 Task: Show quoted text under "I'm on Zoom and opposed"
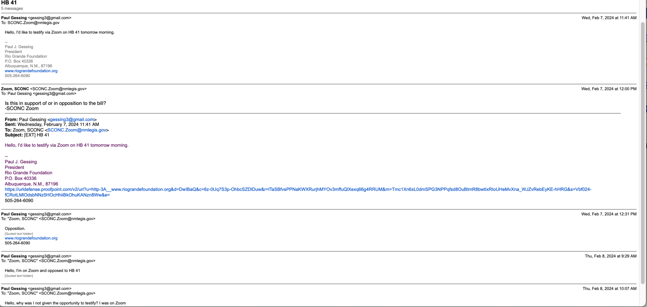[x=19, y=276]
